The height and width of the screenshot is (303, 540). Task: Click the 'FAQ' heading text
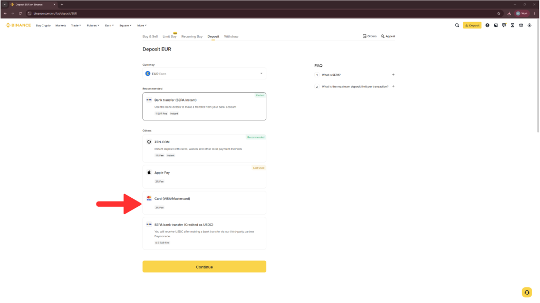click(318, 66)
